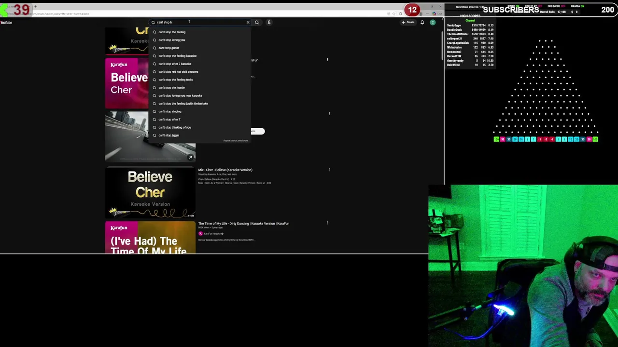Image resolution: width=618 pixels, height=347 pixels.
Task: Open the Believe Cher Karaoke Version mix thumbnail
Action: [150, 192]
